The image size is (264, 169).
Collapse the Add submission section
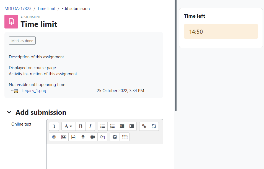point(9,112)
